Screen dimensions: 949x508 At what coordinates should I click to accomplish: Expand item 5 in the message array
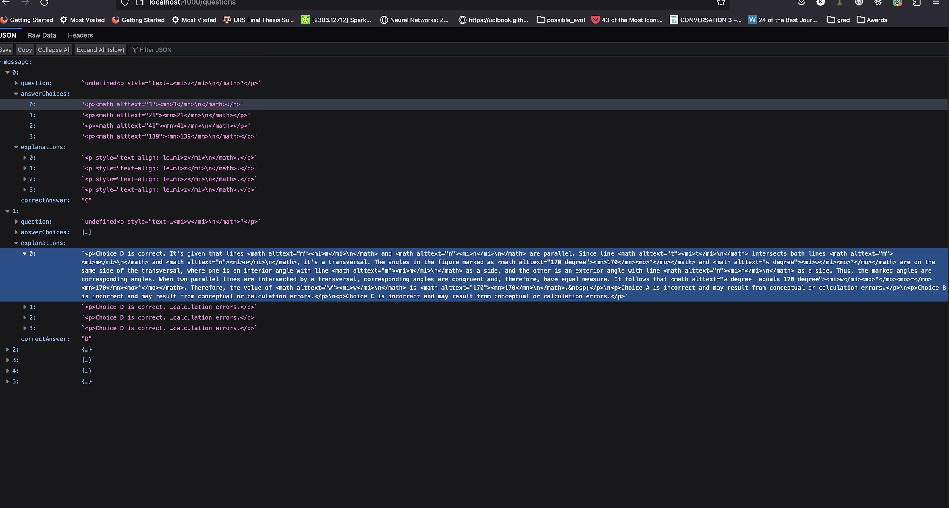[x=7, y=381]
